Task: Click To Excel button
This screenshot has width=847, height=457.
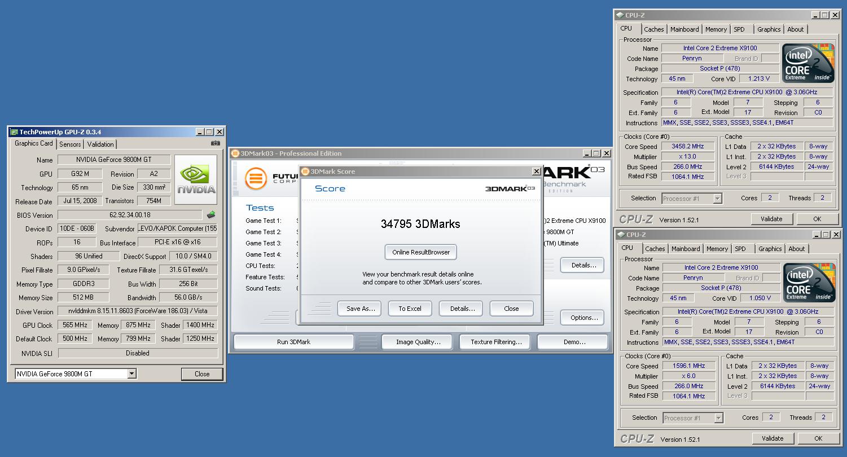Action: [410, 309]
